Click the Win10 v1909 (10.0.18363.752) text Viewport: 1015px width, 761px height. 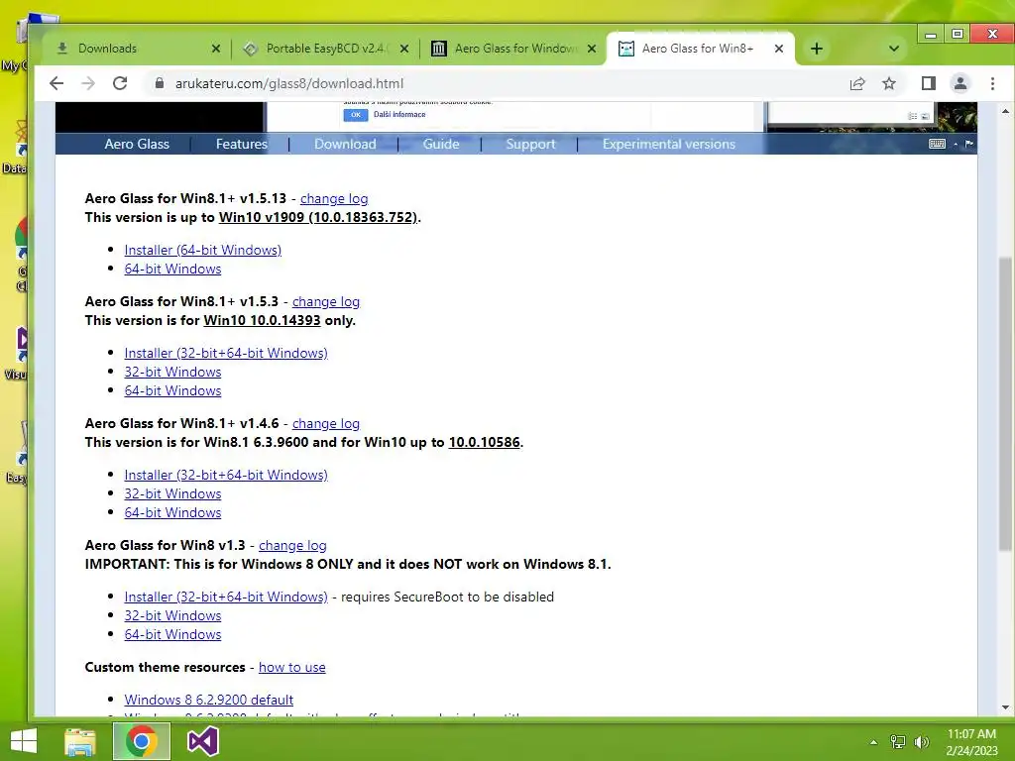318,217
